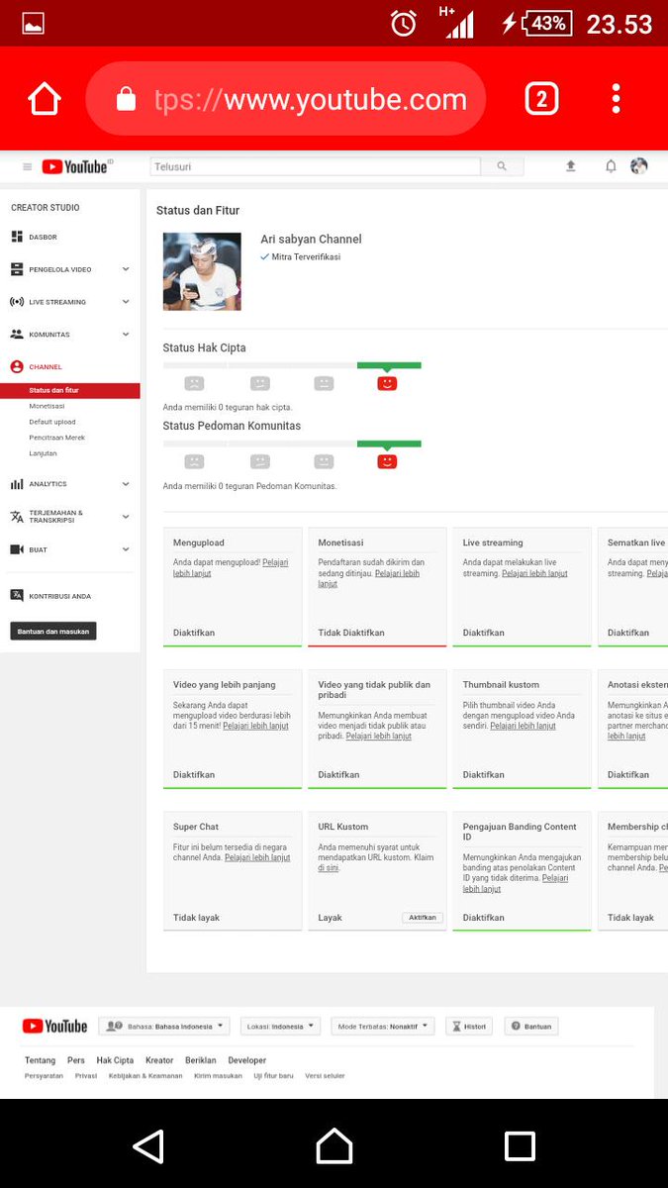Viewport: 668px width, 1188px height.
Task: Click the Tentang footer link
Action: click(41, 1060)
